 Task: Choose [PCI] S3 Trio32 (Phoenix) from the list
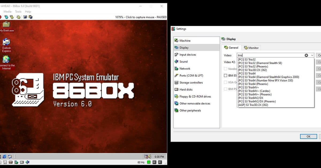point(276,66)
